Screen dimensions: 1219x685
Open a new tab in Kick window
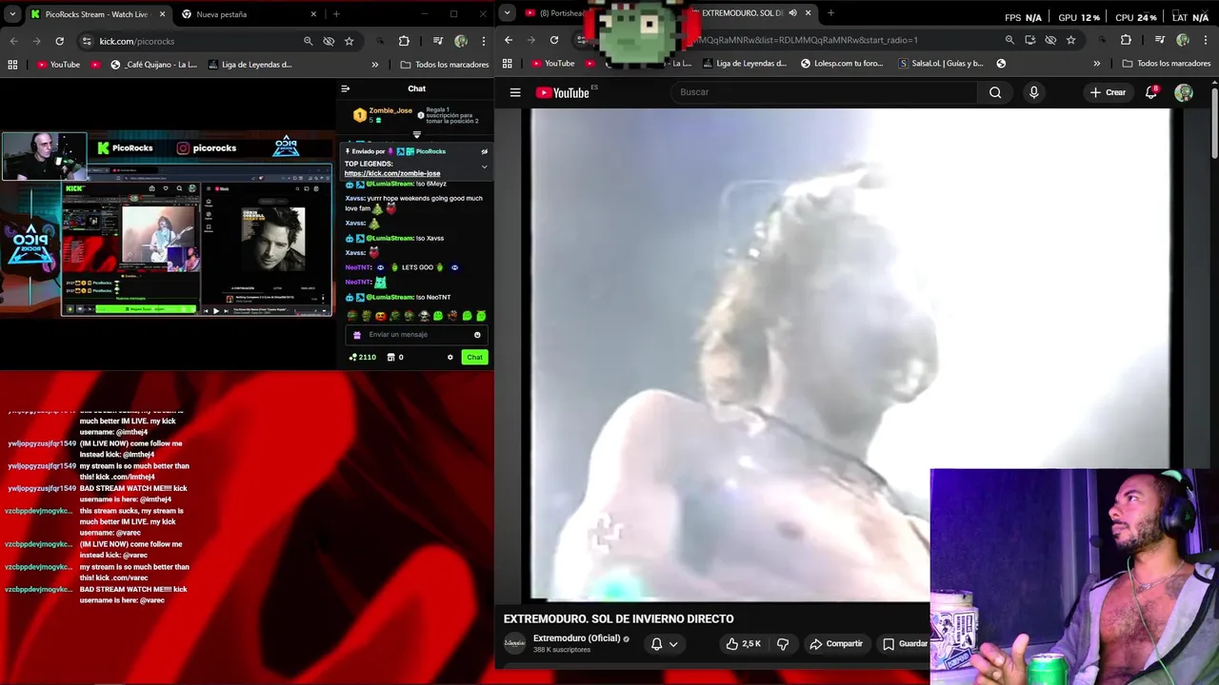336,14
